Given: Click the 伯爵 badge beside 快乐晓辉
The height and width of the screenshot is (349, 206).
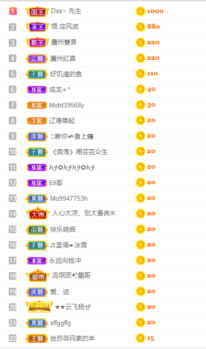Looking at the screenshot, I should tap(37, 230).
